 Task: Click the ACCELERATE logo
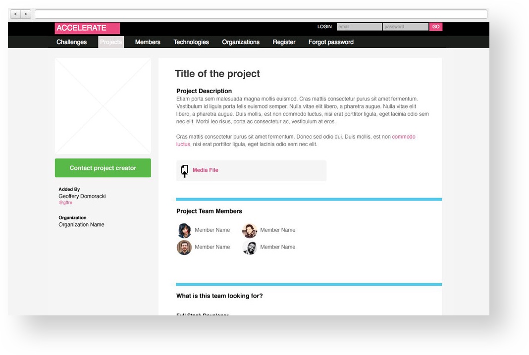pos(87,28)
